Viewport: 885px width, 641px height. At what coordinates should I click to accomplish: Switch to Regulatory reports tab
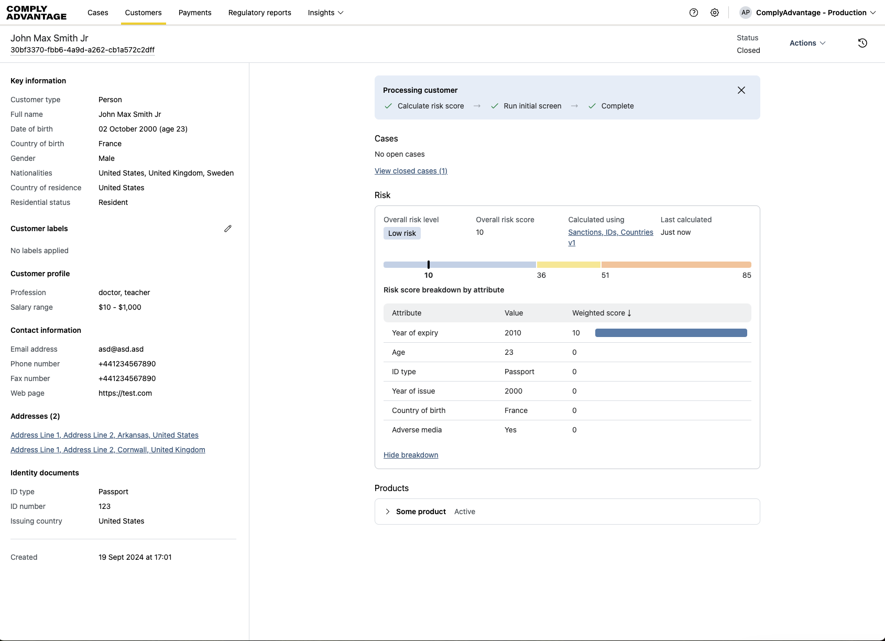(260, 13)
